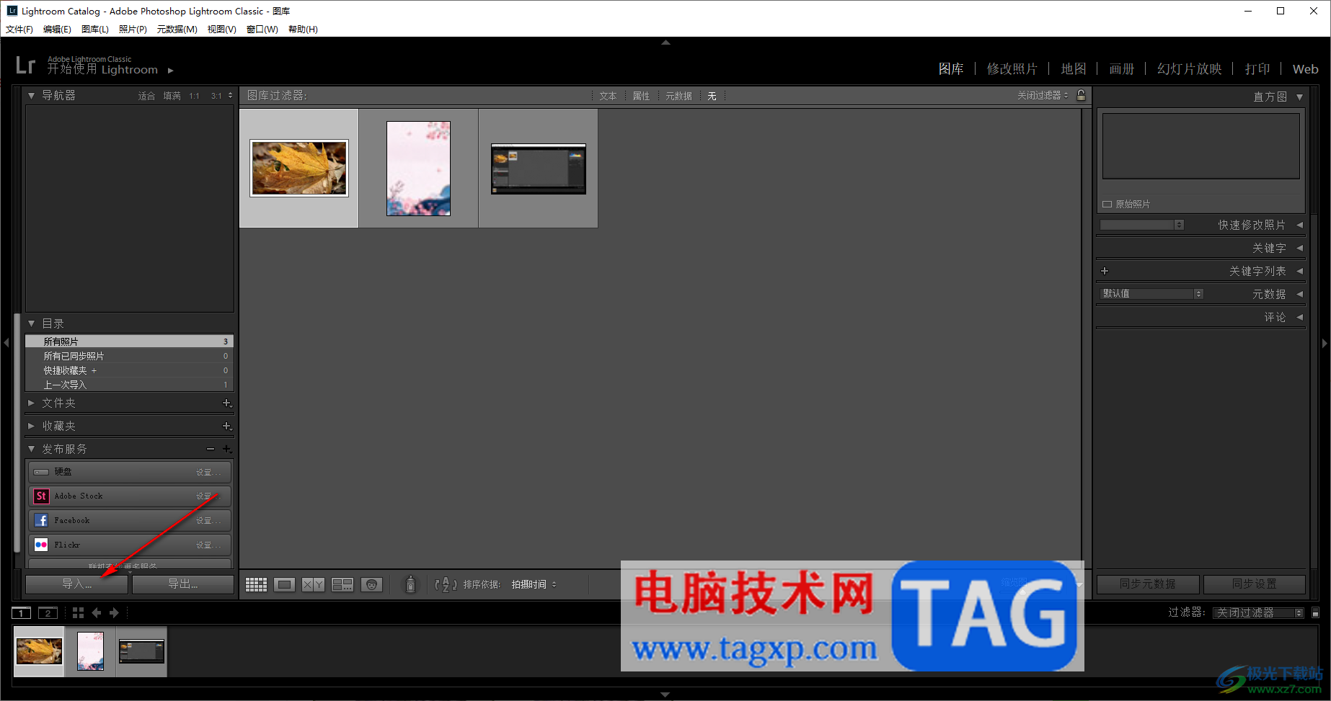
Task: Enable the attribute (属性) library filter
Action: coord(641,96)
